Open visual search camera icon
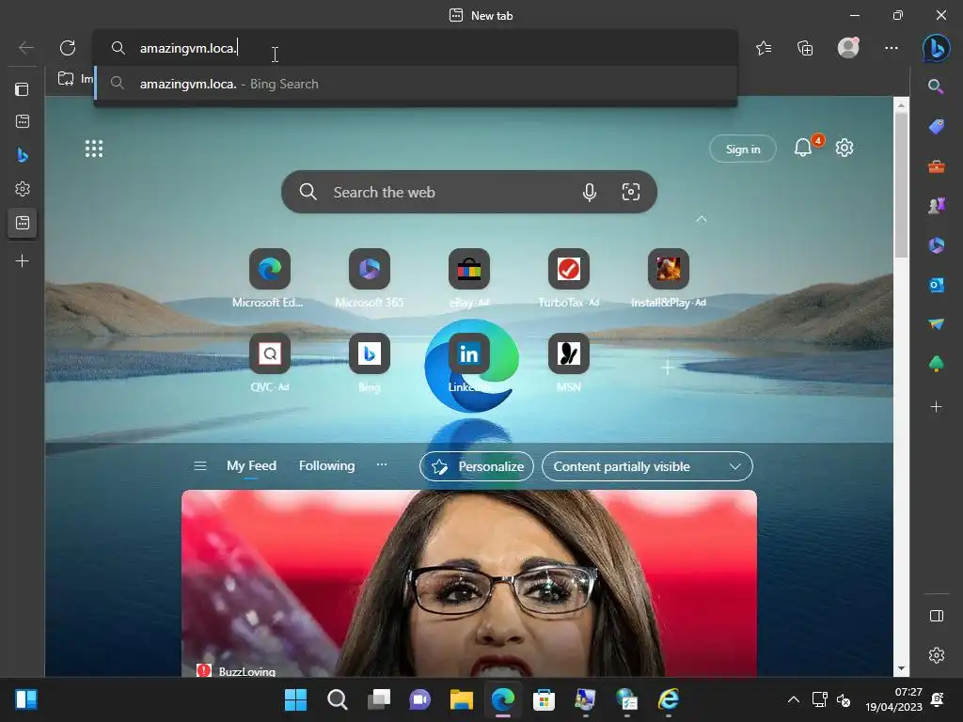Image resolution: width=963 pixels, height=722 pixels. pos(631,192)
